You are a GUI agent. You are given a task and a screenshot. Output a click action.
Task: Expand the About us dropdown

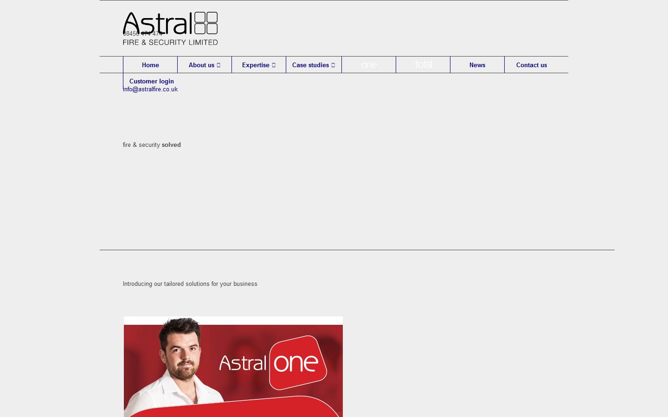click(204, 65)
